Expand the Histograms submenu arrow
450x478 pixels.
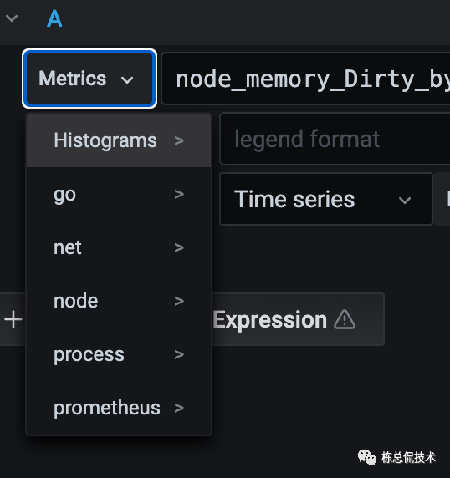pos(179,141)
